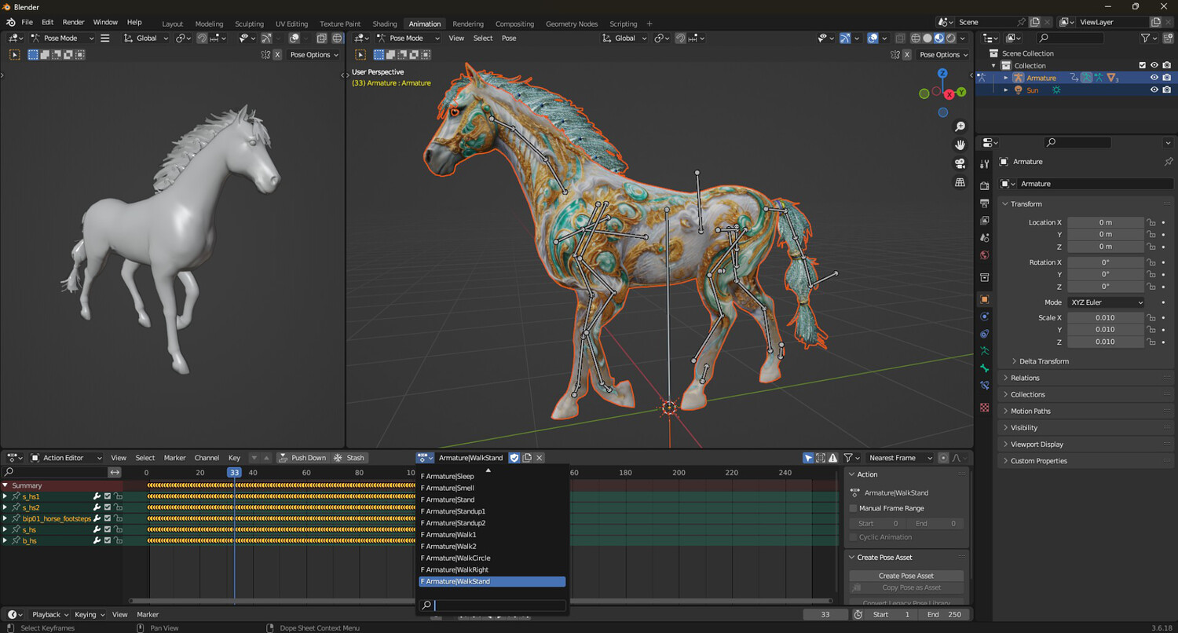This screenshot has height=633, width=1178.
Task: Uncheck the Collection exclude checkbox
Action: [1143, 66]
